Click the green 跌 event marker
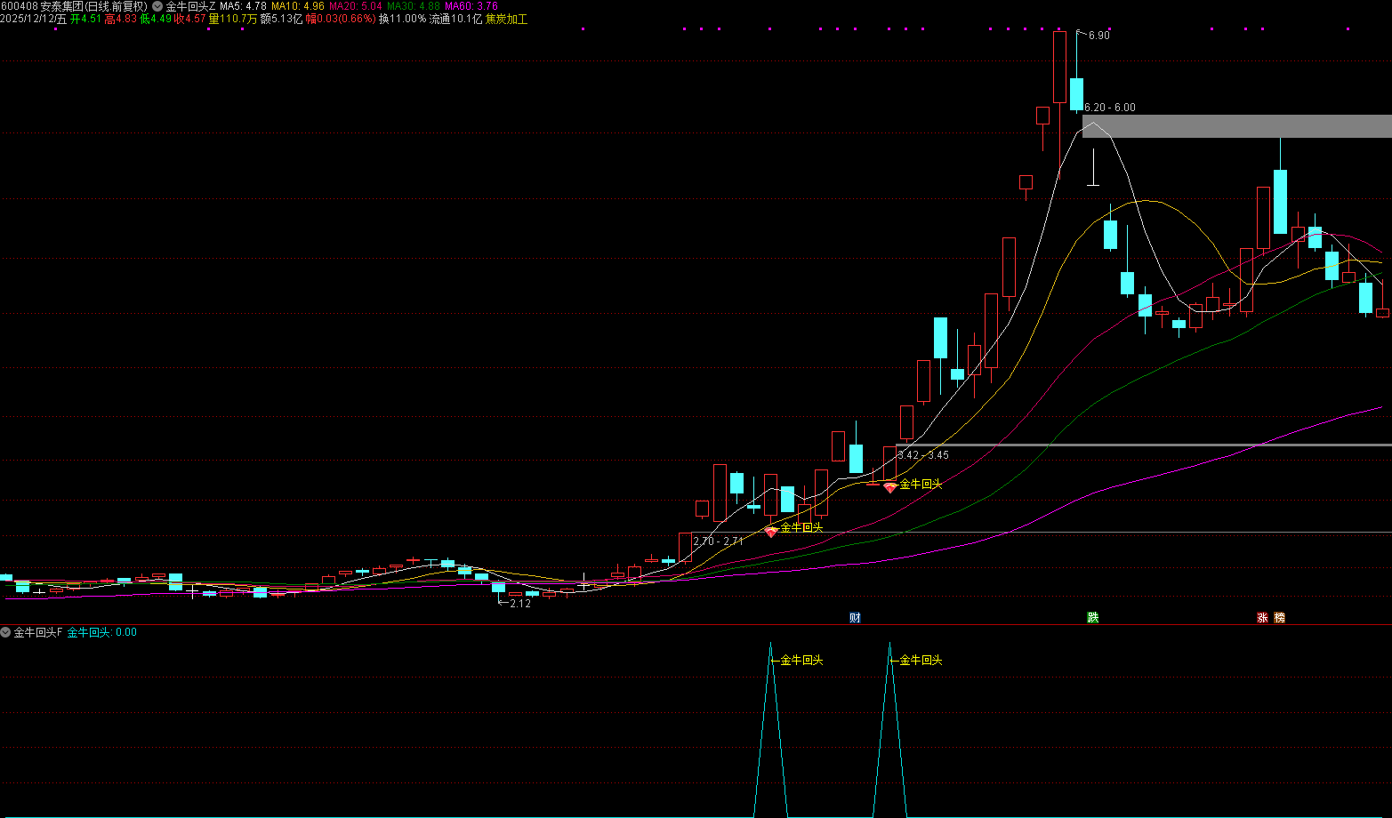Viewport: 1392px width, 818px height. (x=1092, y=618)
